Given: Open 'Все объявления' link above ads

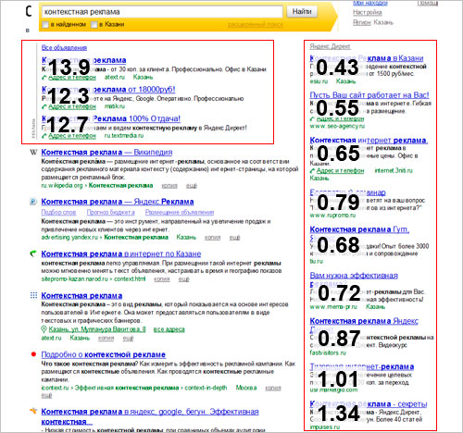Looking at the screenshot, I should (x=64, y=48).
